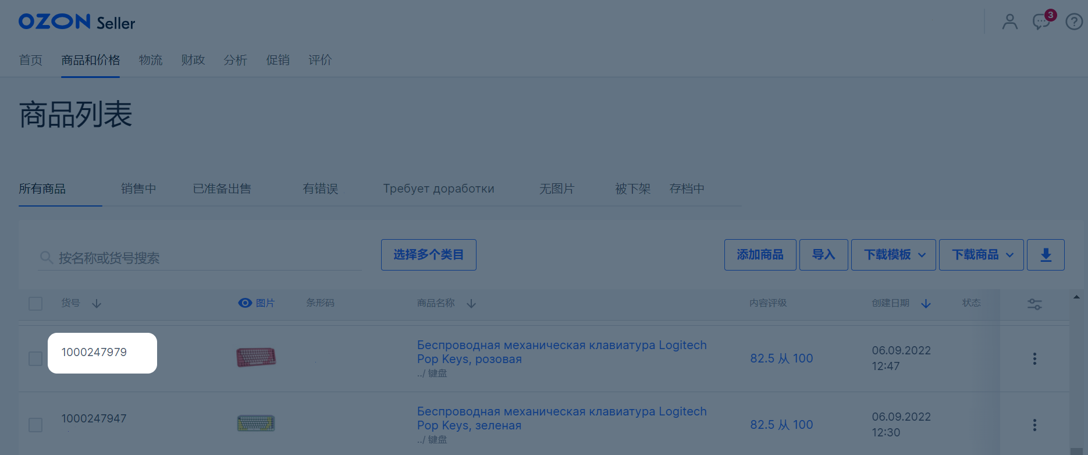Open the 促销 menu
Image resolution: width=1088 pixels, height=455 pixels.
(x=278, y=60)
